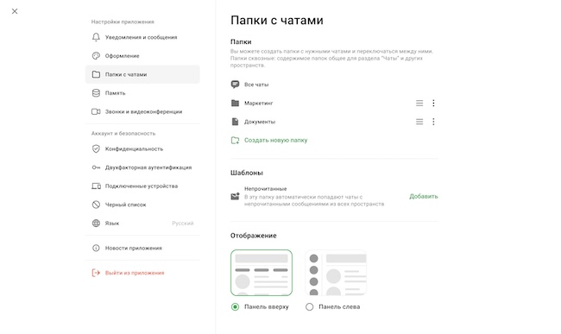This screenshot has width=561, height=334.
Task: Click Добавить for Непрочитанные template
Action: pyautogui.click(x=424, y=196)
